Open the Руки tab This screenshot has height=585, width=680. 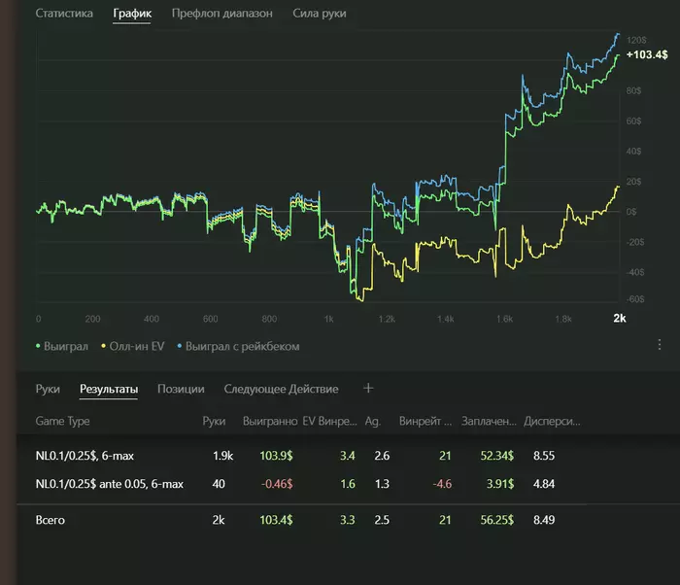[48, 389]
